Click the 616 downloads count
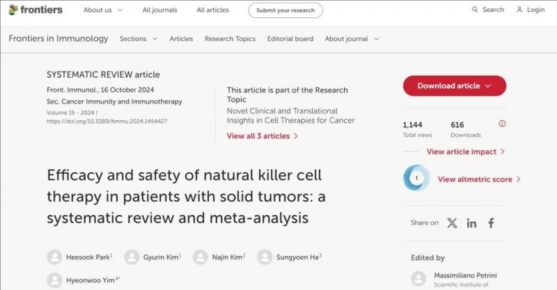This screenshot has height=290, width=557. [457, 125]
